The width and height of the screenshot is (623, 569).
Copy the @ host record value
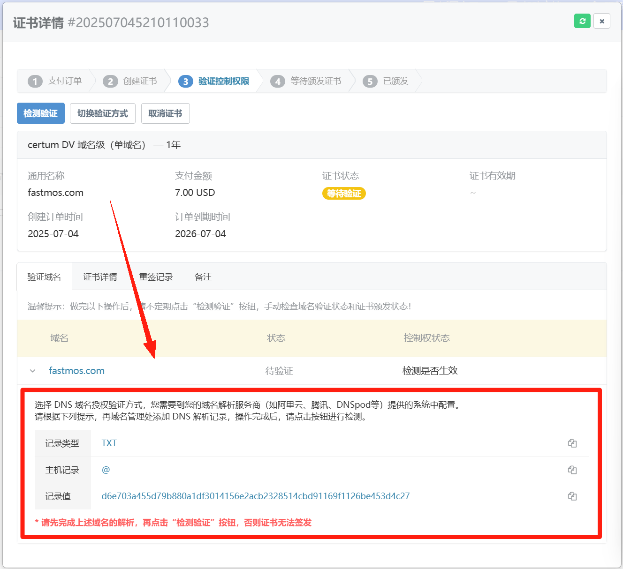pos(572,470)
